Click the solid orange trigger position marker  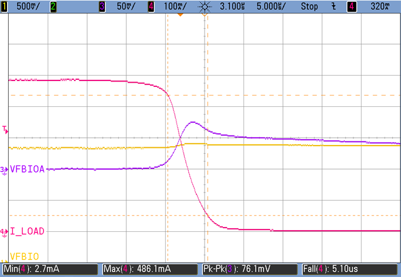click(180, 15)
